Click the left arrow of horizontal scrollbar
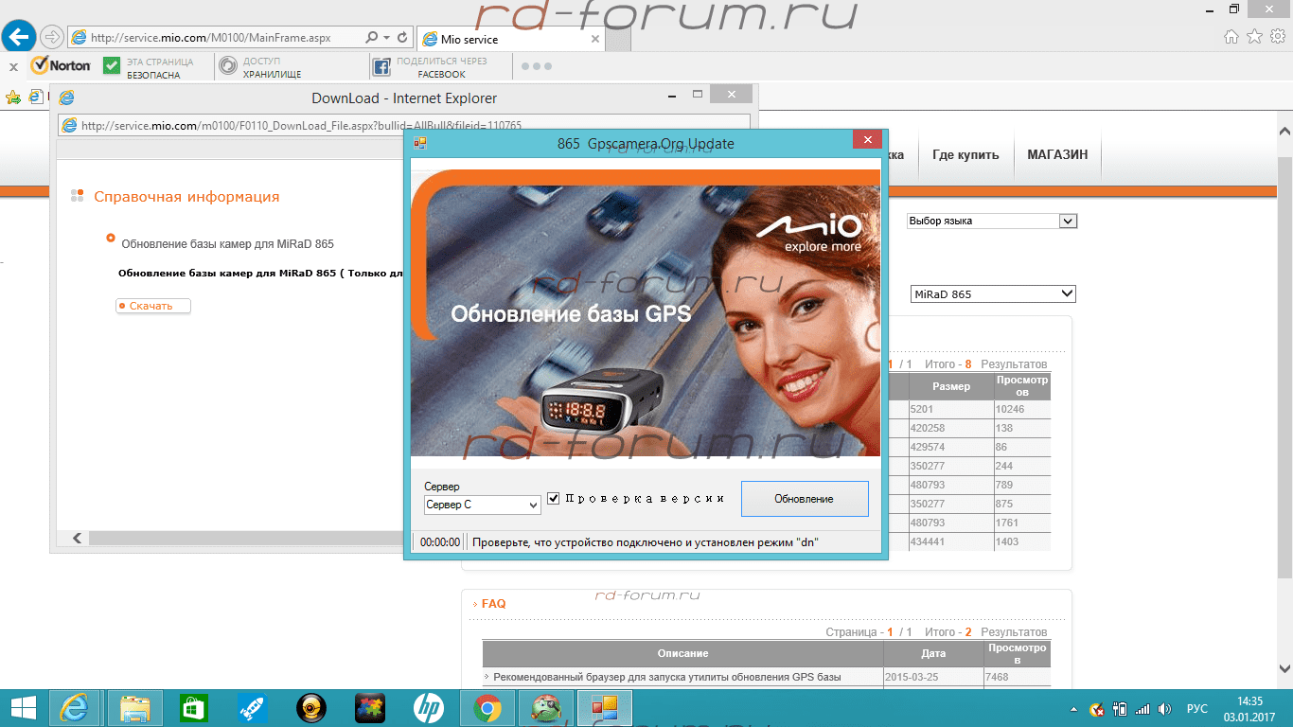 77,538
